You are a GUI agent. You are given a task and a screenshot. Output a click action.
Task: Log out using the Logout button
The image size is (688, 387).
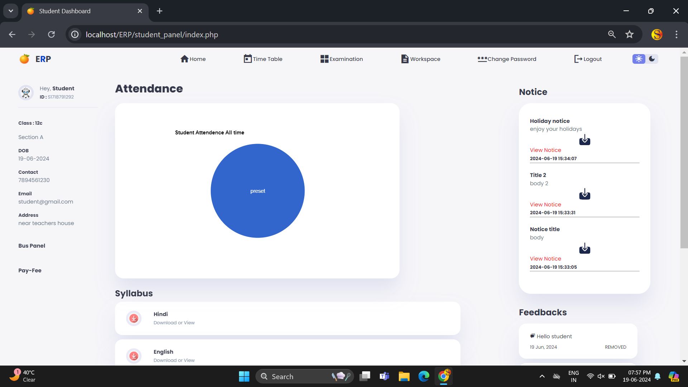(588, 59)
